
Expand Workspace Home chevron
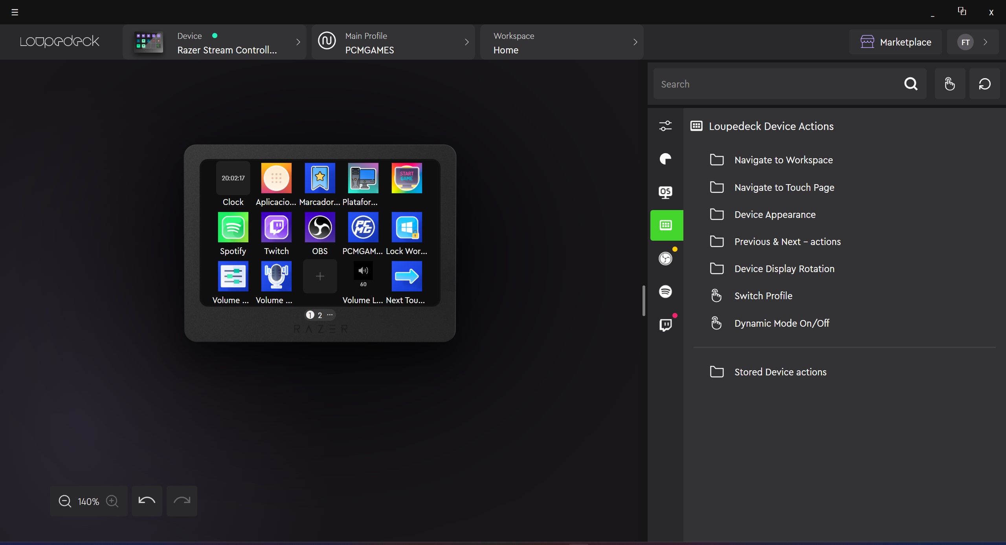633,42
